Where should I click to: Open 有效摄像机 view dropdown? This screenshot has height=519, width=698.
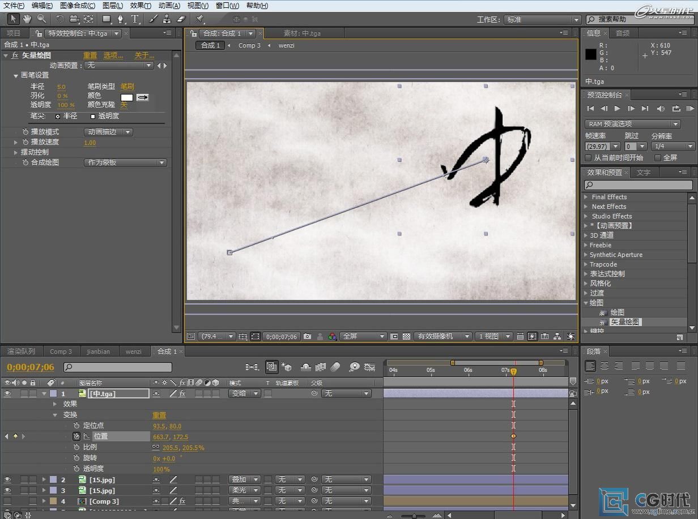point(442,336)
